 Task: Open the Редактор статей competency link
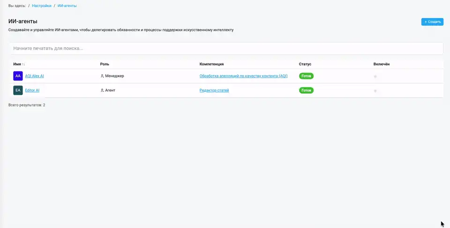point(214,90)
